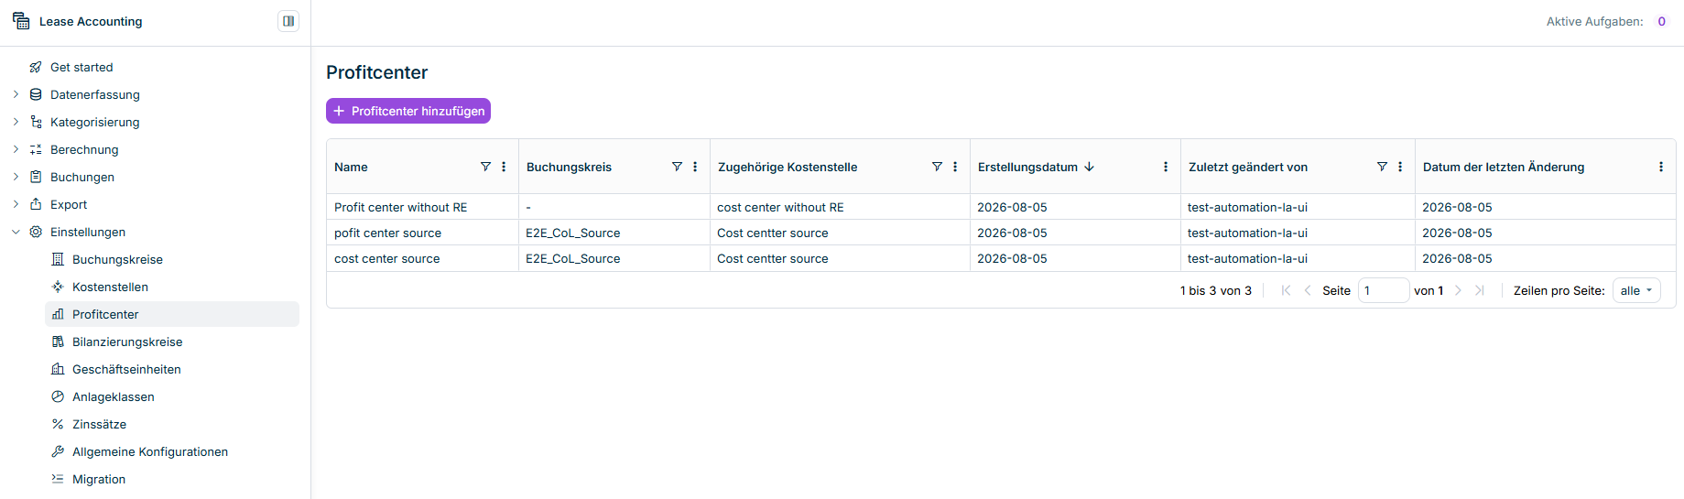Viewport: 1684px width, 499px height.
Task: Open the Migration settings page
Action: tap(99, 479)
